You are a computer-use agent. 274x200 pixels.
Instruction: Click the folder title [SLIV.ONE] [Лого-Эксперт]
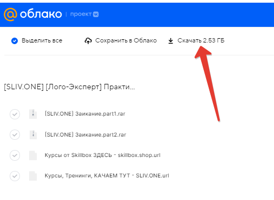coord(70,87)
